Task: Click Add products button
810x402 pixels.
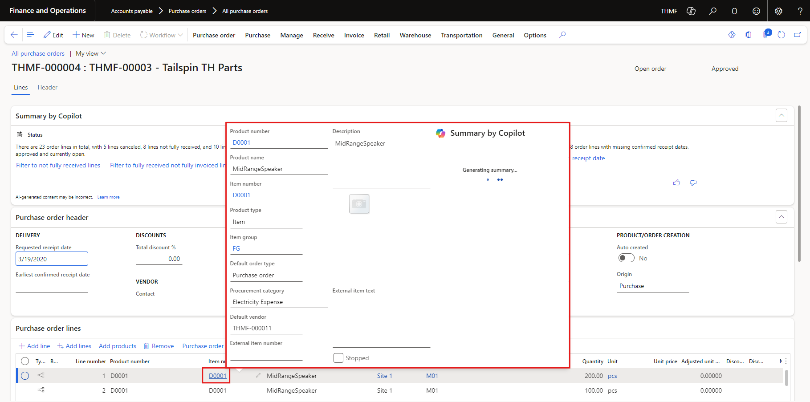Action: [117, 346]
